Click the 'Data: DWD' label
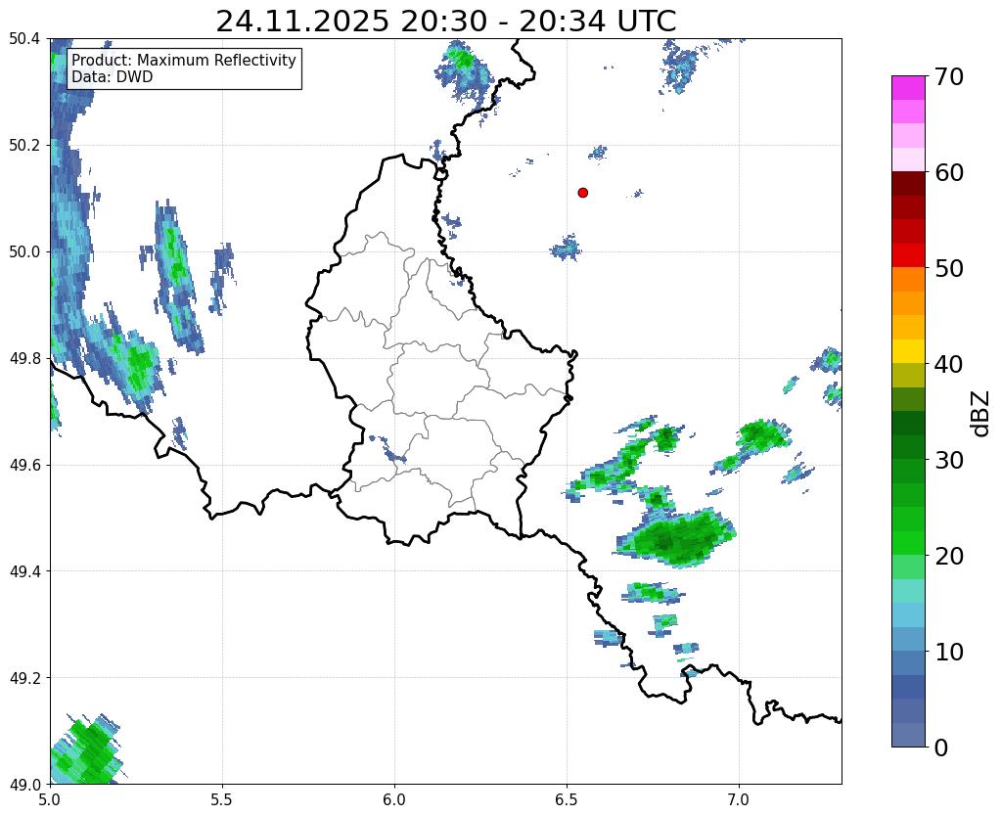 tap(113, 77)
